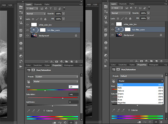168x124 pixels.
Task: Expand Fill slider arrow in left screenshot
Action: [x=64, y=19]
